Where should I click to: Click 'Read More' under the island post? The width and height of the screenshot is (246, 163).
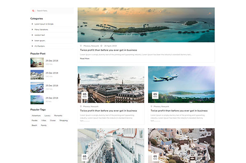coord(85,59)
